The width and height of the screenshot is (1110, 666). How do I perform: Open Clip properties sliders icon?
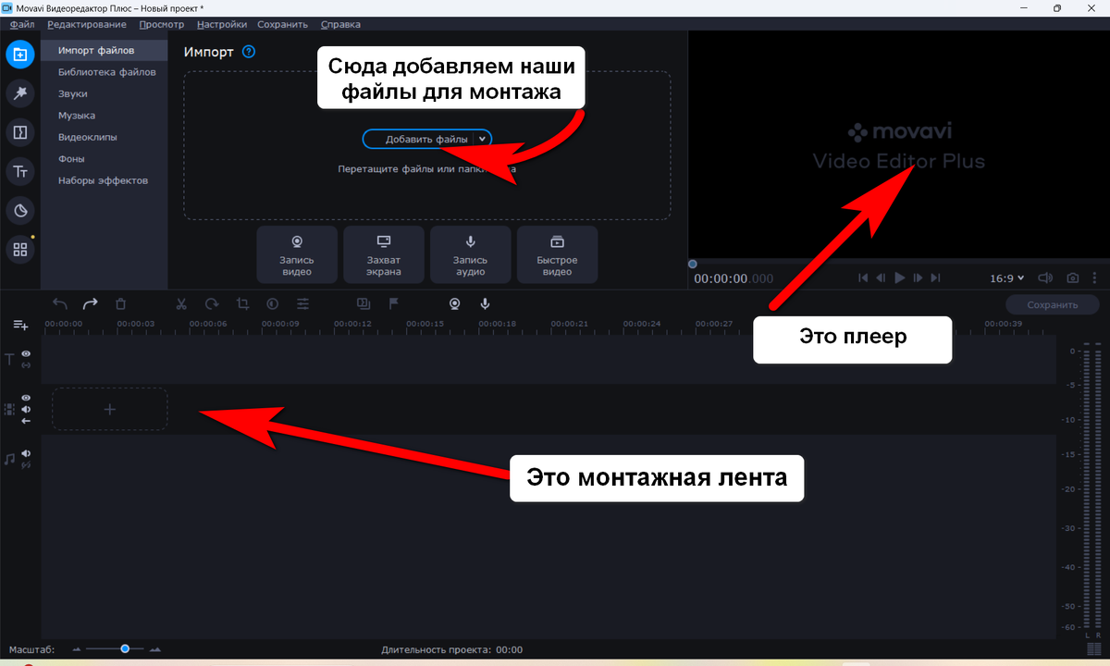point(302,303)
